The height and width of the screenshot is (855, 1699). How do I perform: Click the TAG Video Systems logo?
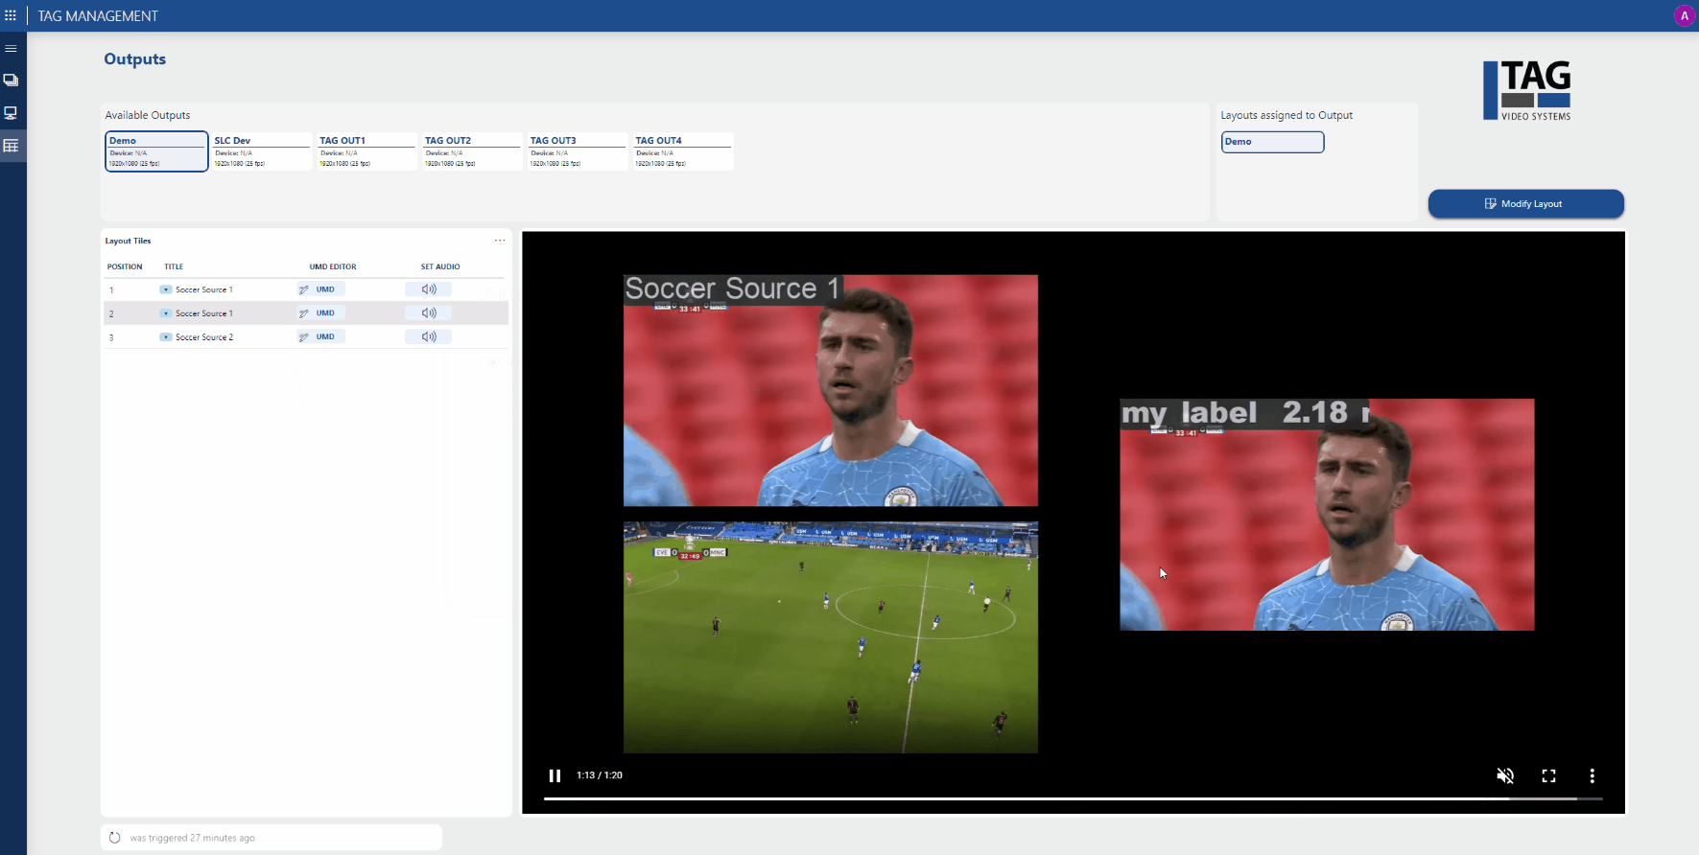[1527, 90]
